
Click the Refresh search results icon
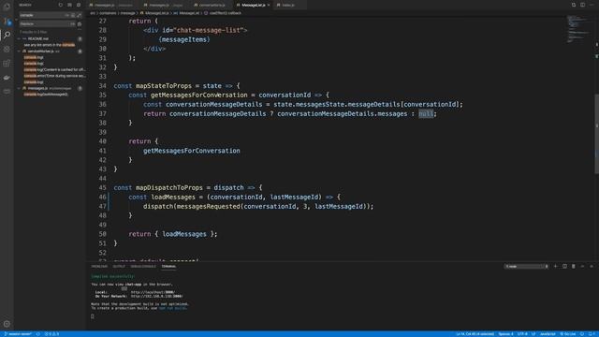[60, 5]
